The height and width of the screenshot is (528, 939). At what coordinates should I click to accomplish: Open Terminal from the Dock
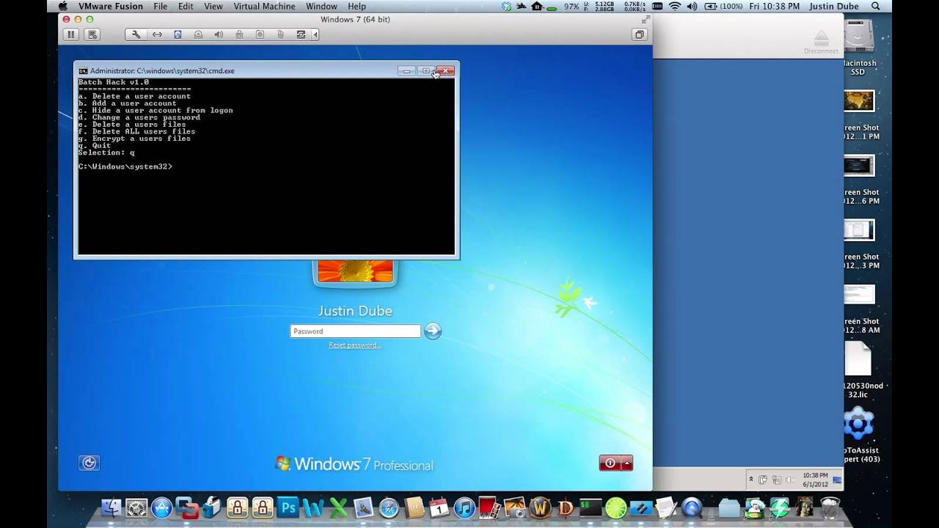(x=591, y=507)
